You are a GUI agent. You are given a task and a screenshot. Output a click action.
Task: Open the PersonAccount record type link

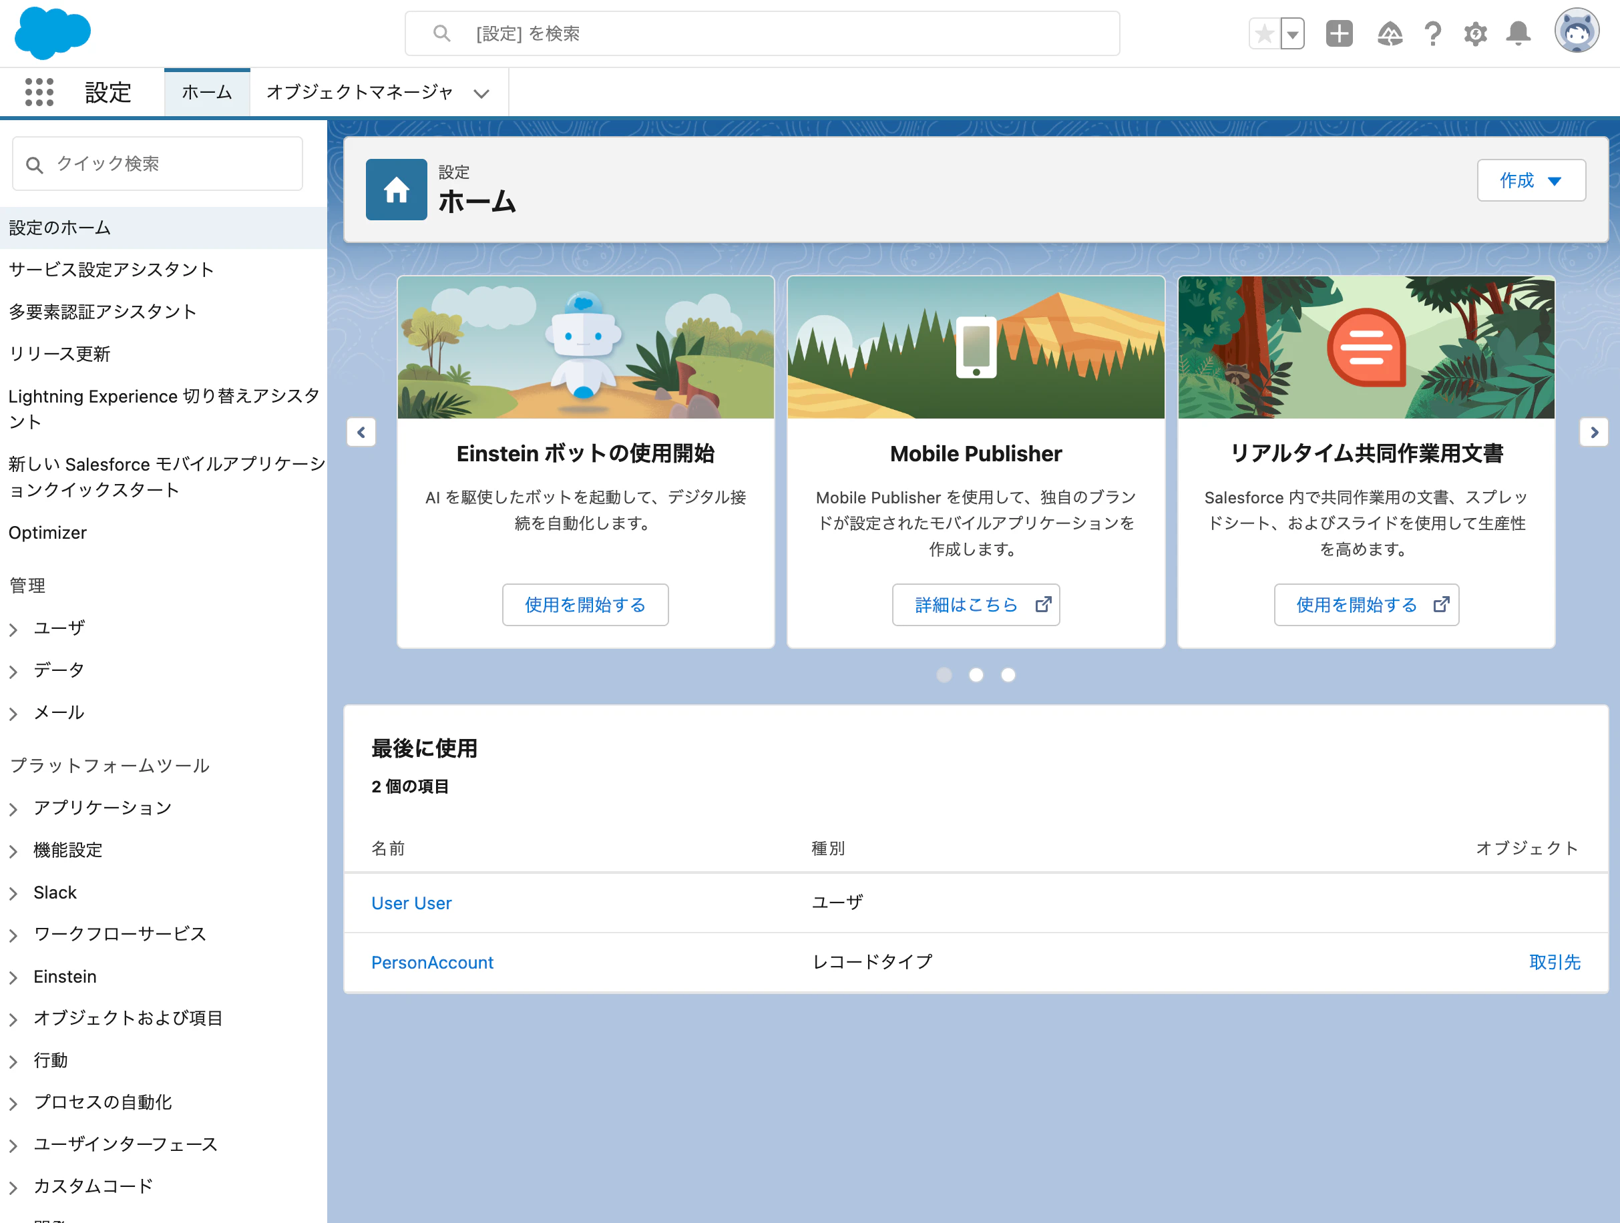[x=432, y=962]
